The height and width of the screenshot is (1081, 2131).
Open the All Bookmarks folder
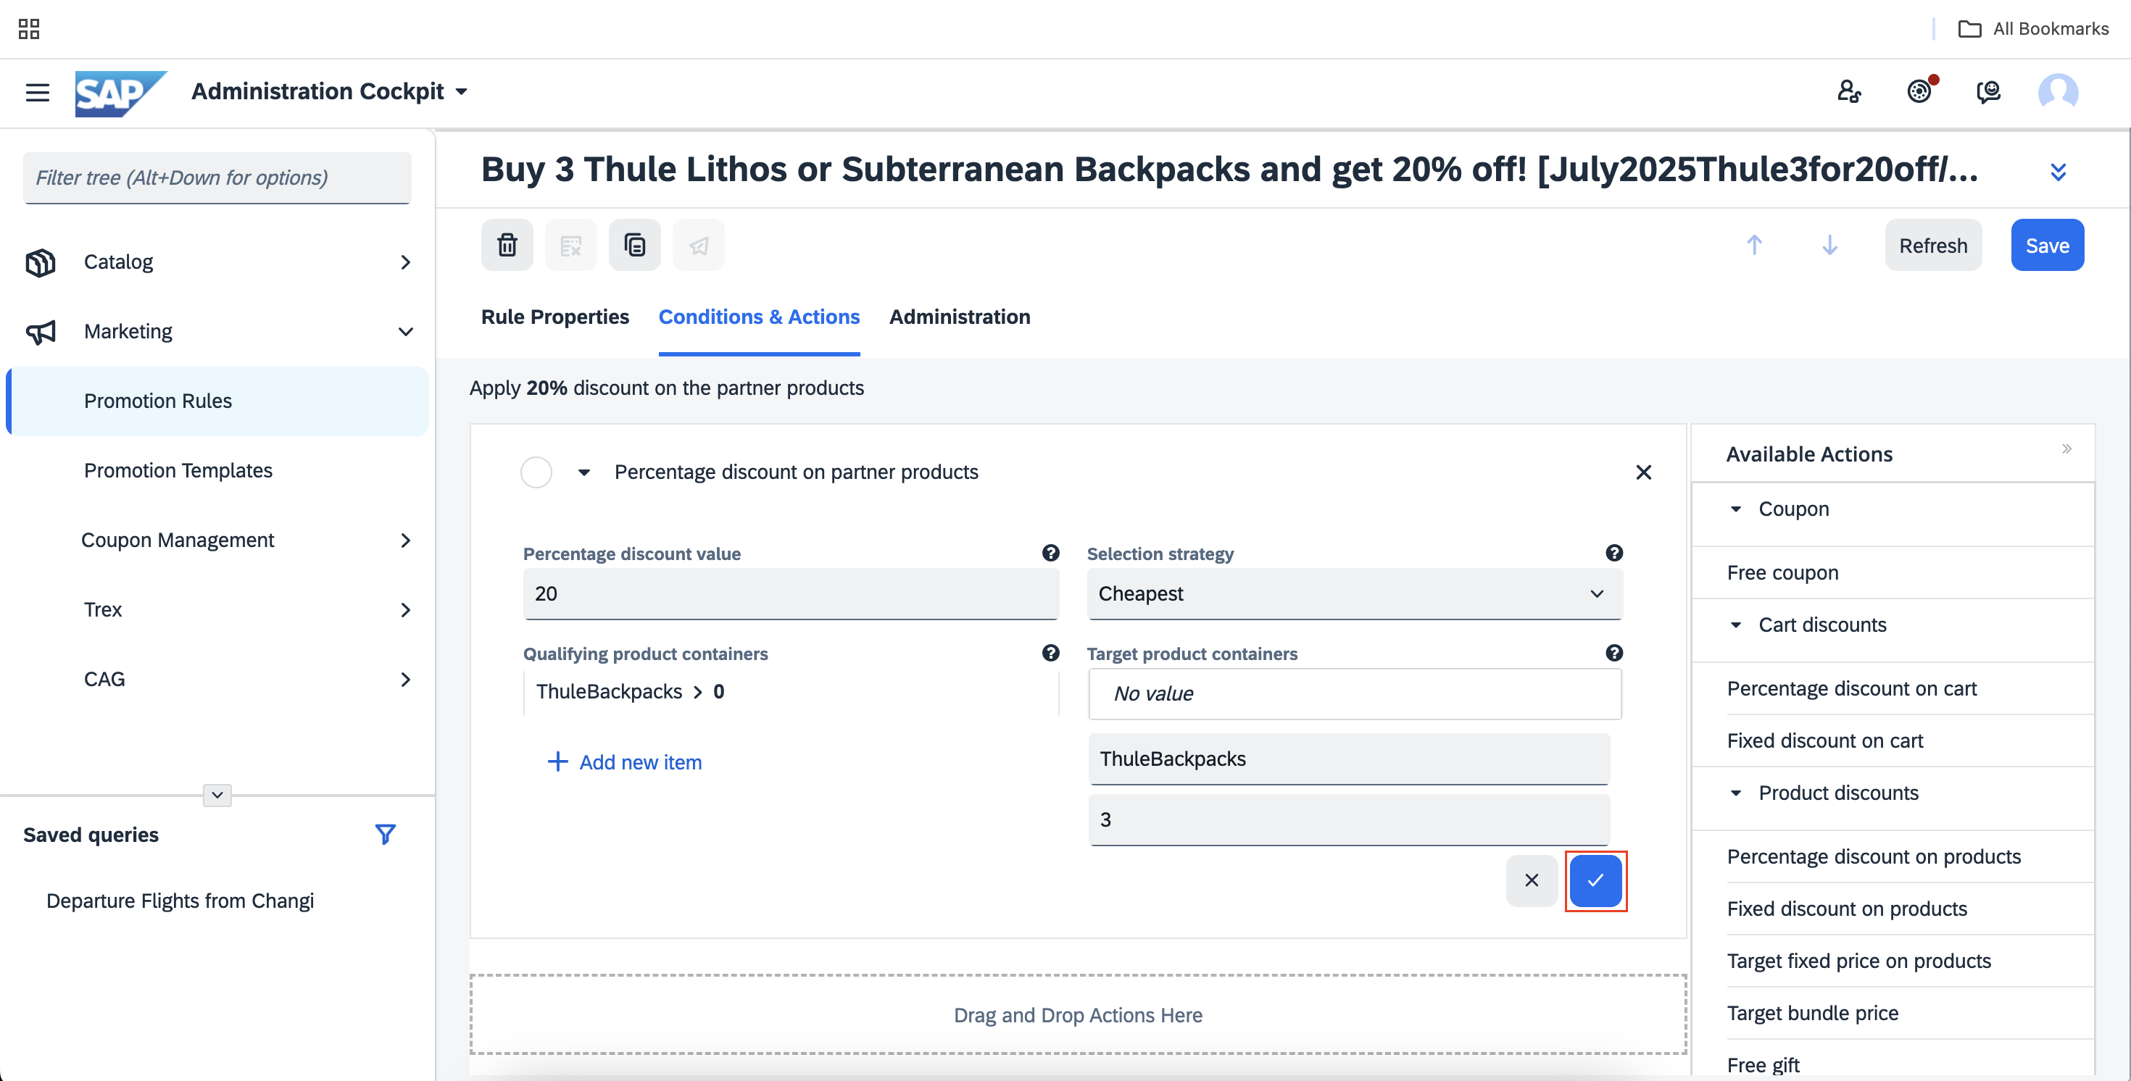click(x=2033, y=29)
